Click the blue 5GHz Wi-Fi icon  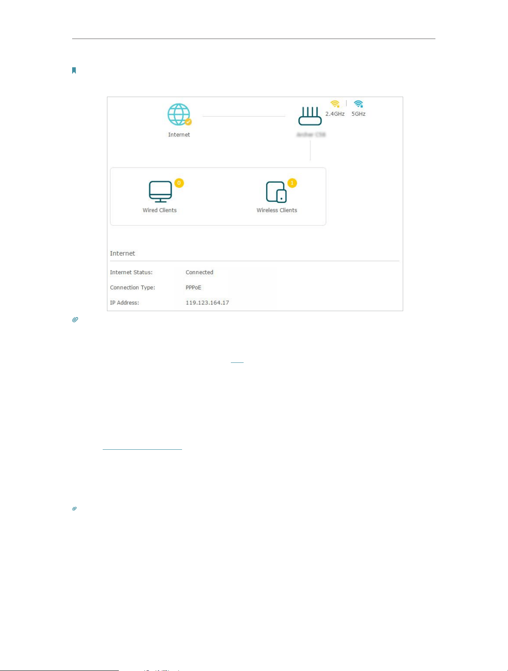coord(359,104)
